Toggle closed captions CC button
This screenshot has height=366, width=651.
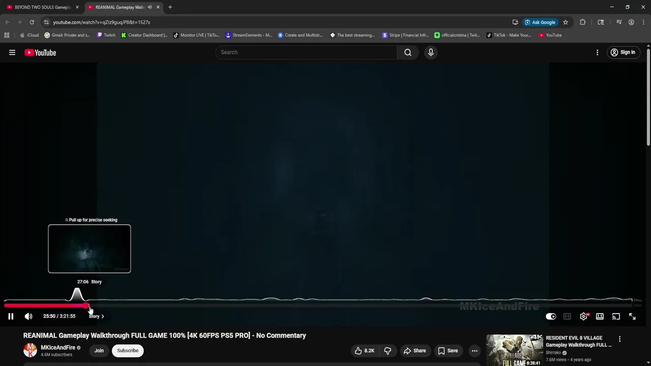(x=567, y=316)
